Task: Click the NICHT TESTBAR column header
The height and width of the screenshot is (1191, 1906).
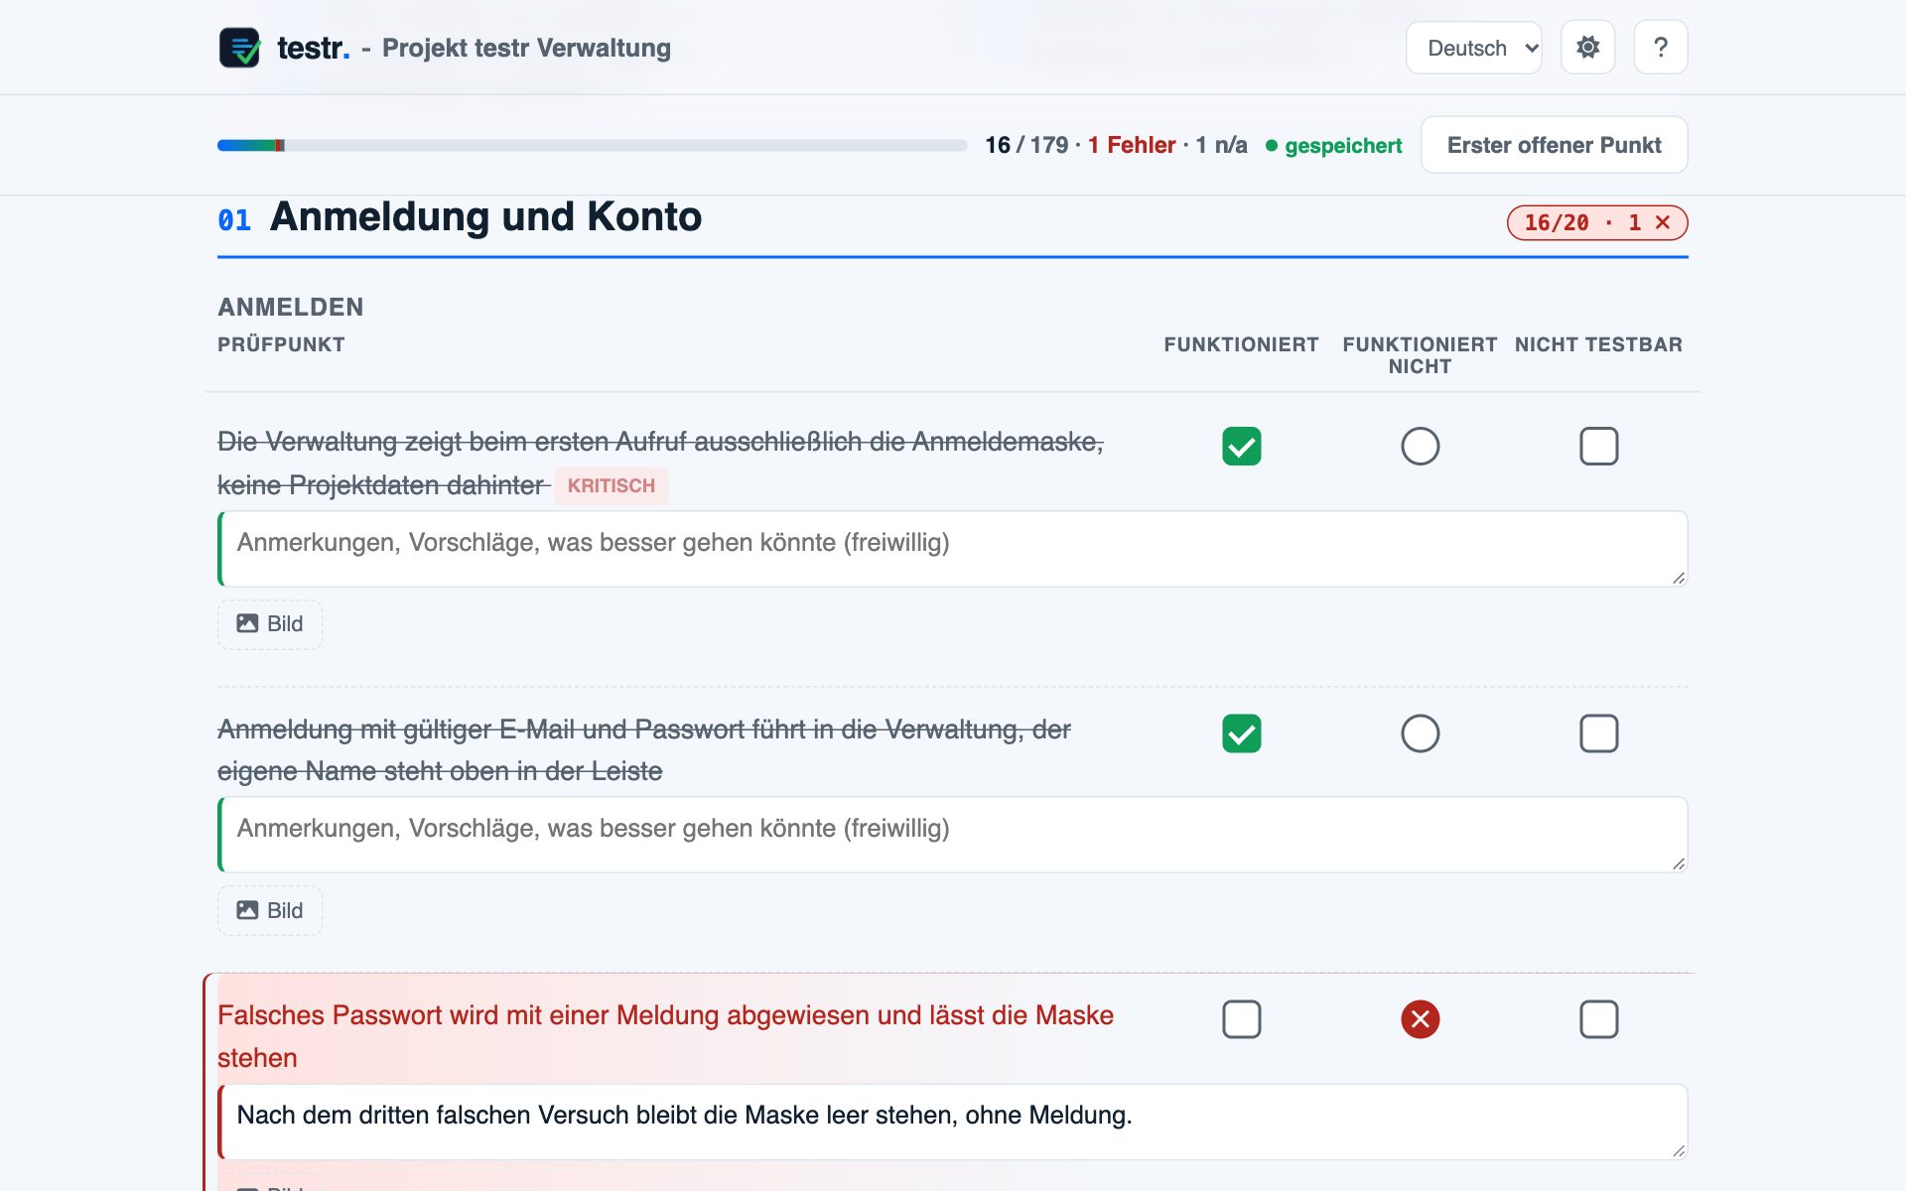Action: (1598, 344)
